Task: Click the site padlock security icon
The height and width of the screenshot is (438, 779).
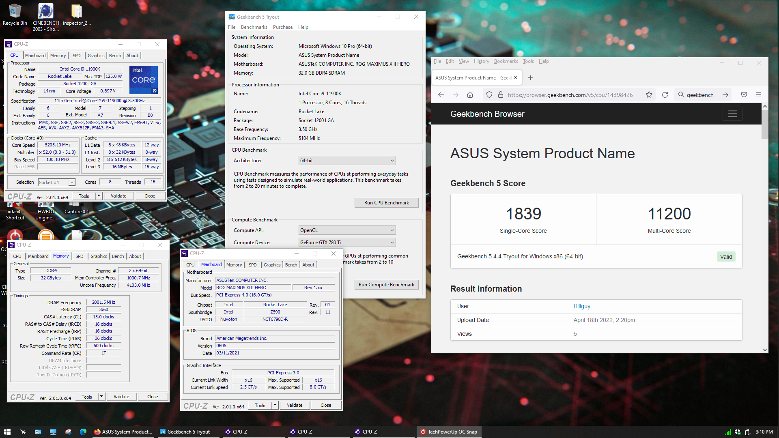Action: click(x=501, y=95)
